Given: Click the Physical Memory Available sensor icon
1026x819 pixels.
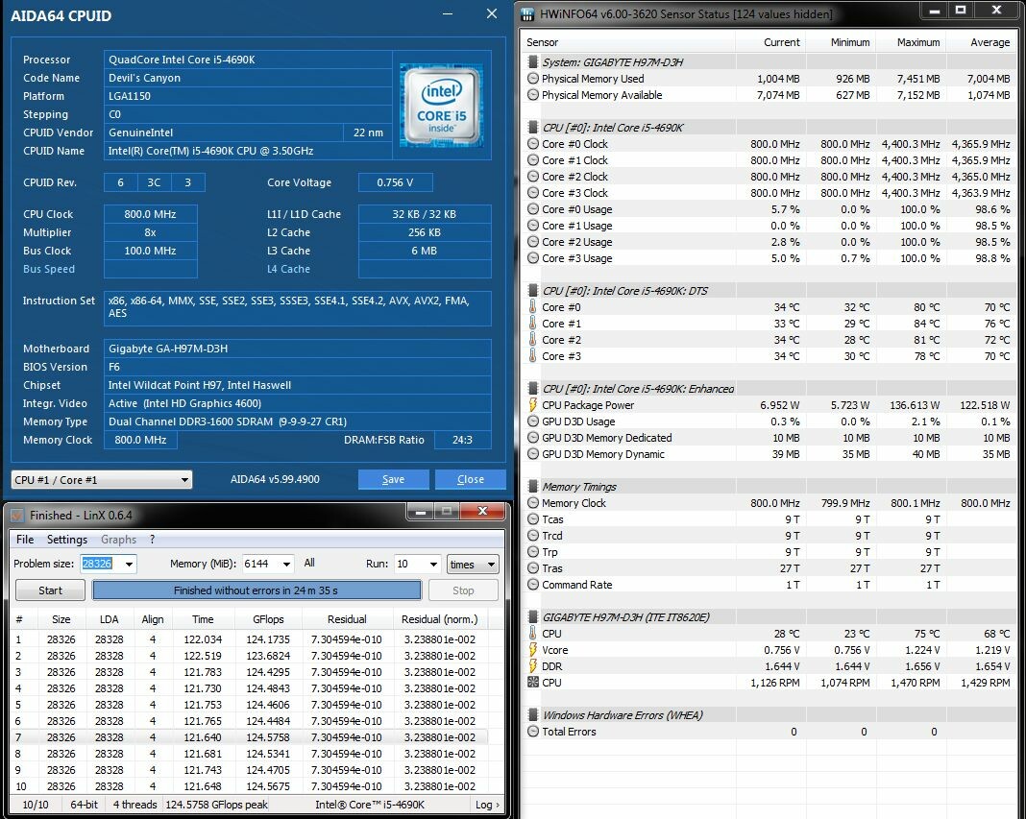Looking at the screenshot, I should (x=532, y=95).
